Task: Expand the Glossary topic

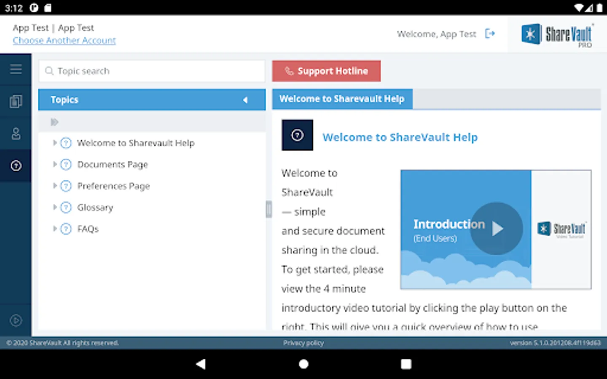Action: 55,207
